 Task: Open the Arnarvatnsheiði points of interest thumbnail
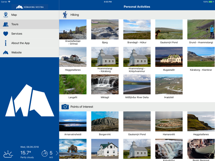point(73,121)
